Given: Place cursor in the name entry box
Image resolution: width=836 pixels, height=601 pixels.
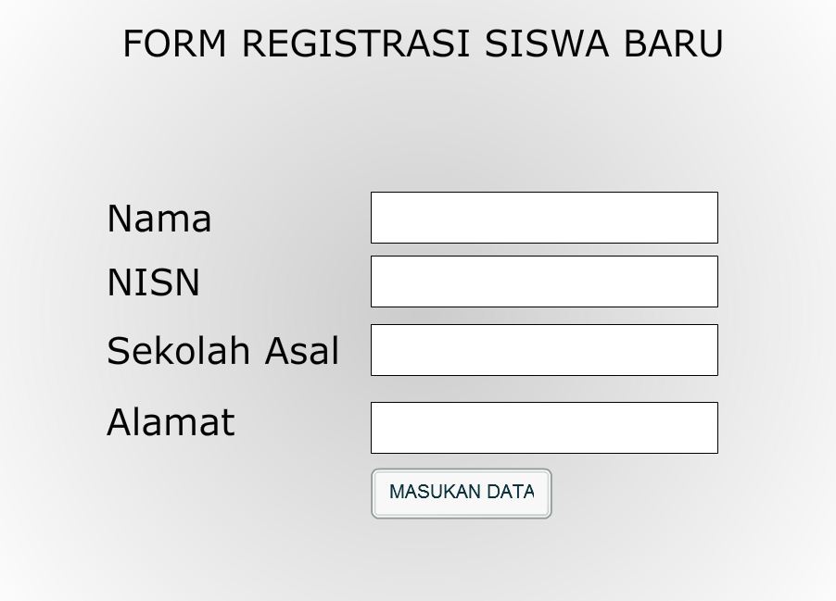Looking at the screenshot, I should [x=544, y=218].
